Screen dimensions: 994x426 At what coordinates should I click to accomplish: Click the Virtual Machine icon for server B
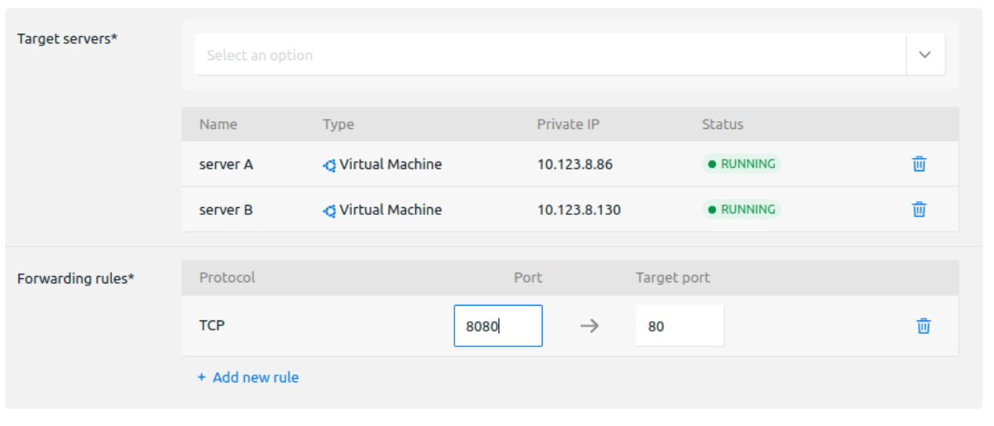point(329,210)
